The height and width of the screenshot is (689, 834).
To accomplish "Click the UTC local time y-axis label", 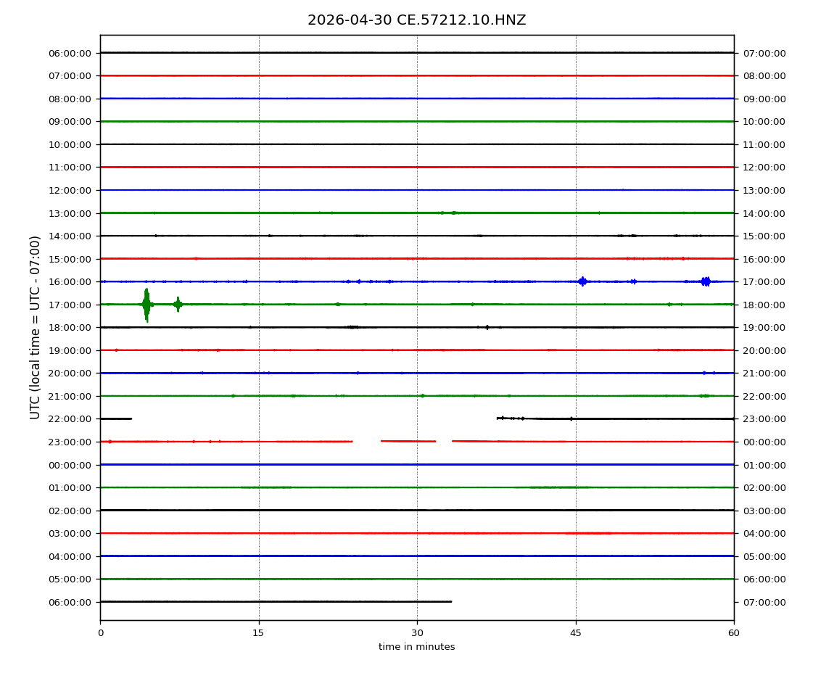I will pos(35,327).
